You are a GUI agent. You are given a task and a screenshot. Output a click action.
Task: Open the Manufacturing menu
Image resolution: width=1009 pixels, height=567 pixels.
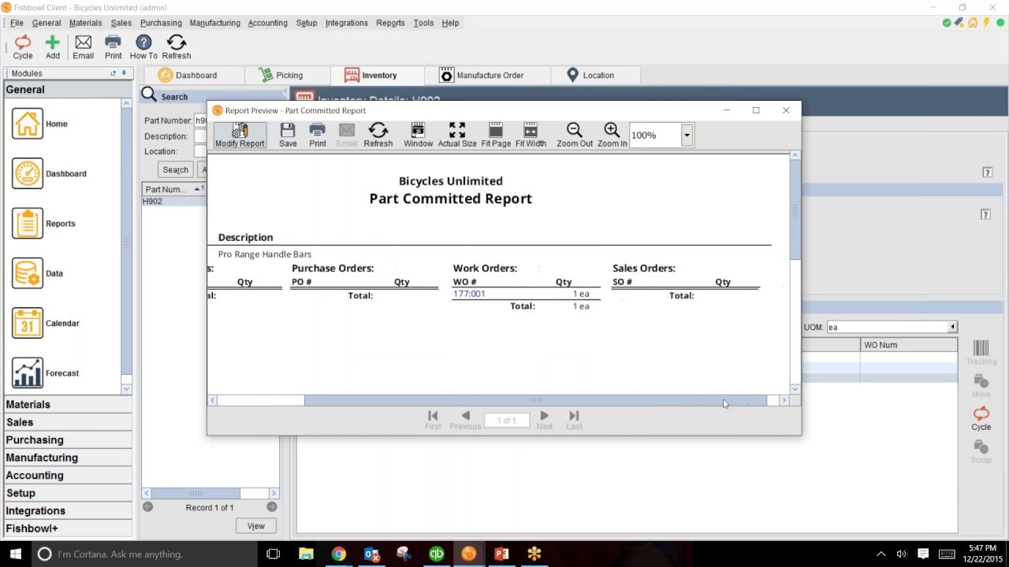coord(214,23)
